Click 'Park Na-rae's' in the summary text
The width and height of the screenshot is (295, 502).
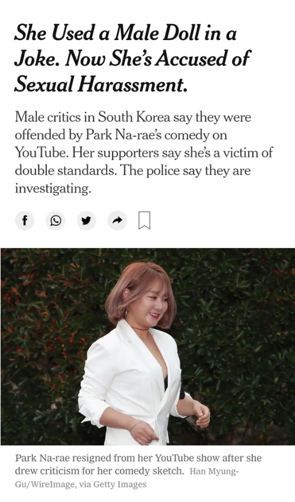[123, 135]
